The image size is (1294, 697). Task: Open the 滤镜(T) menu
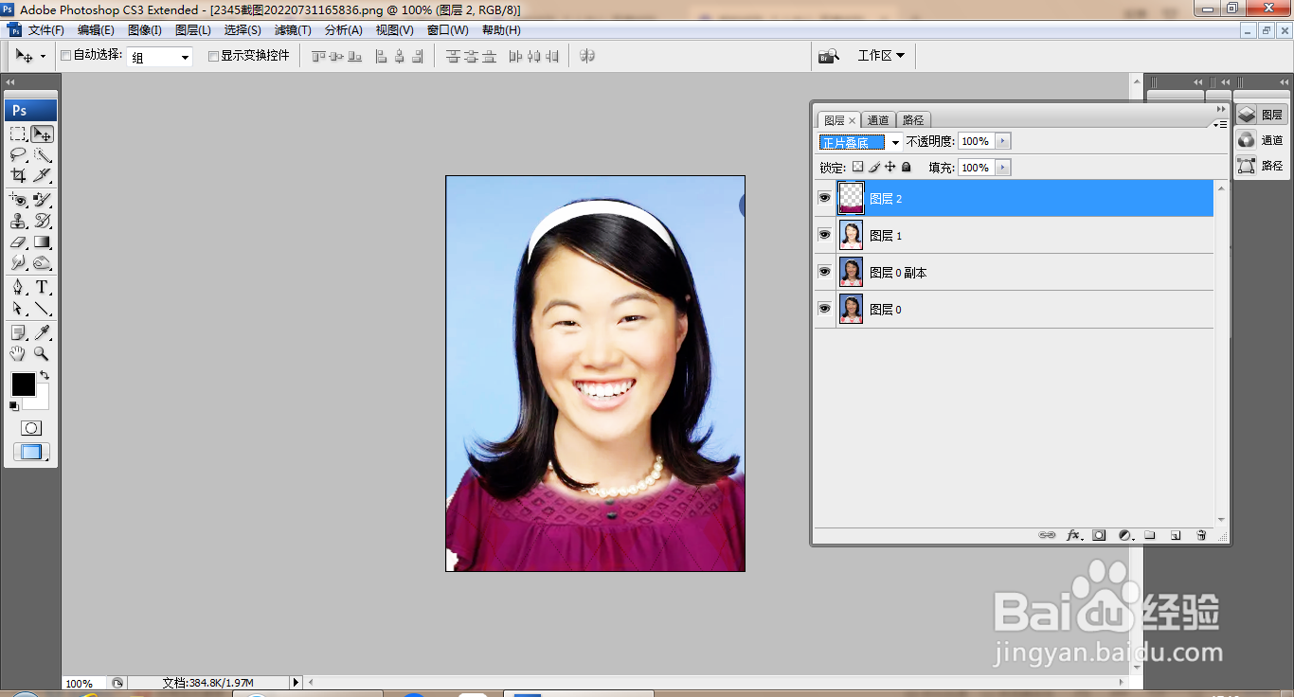pos(293,30)
